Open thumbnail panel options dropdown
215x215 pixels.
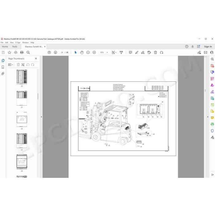(x=11, y=64)
